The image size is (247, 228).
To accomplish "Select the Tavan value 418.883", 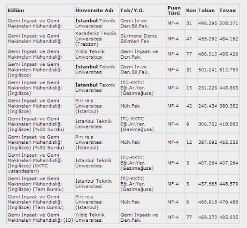I will click(x=229, y=124).
